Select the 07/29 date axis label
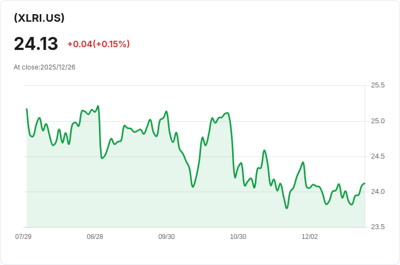The width and height of the screenshot is (400, 265). (x=23, y=237)
